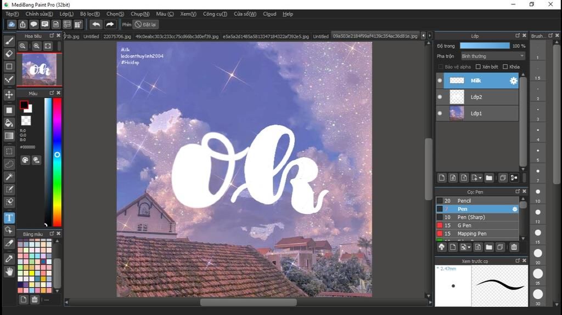Click the Undo arrow in toolbar

[95, 24]
